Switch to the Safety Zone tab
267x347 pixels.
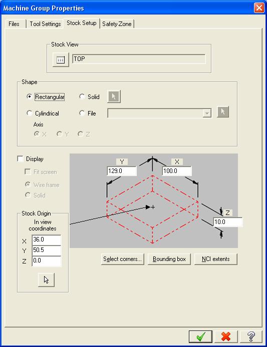coord(117,24)
